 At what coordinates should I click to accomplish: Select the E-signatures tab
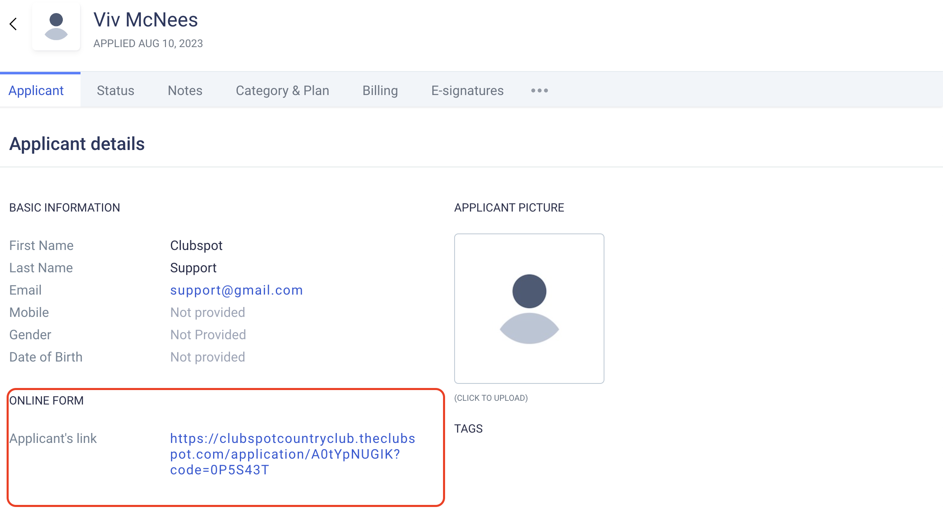coord(467,90)
